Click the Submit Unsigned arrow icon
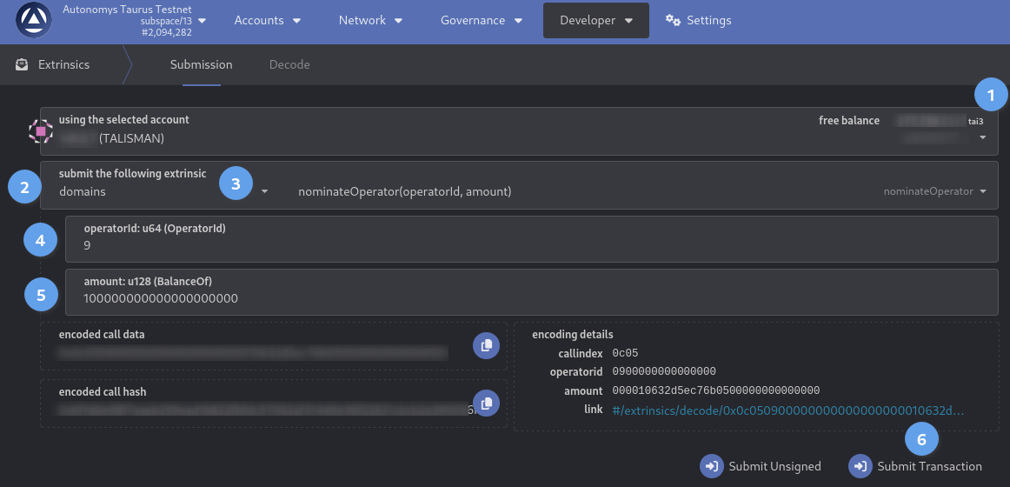Screen dimensions: 1010x487 click(712, 466)
